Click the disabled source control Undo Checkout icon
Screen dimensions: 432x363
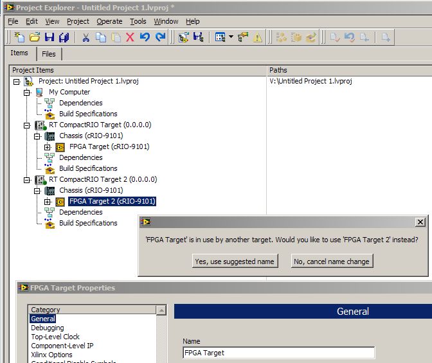[350, 37]
